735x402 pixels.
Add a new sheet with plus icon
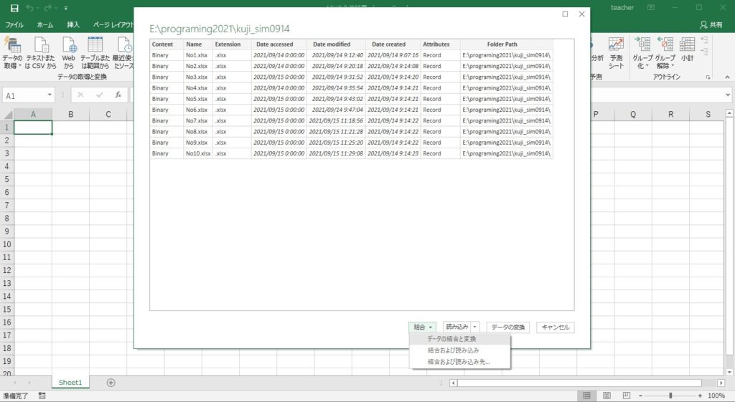(x=111, y=383)
